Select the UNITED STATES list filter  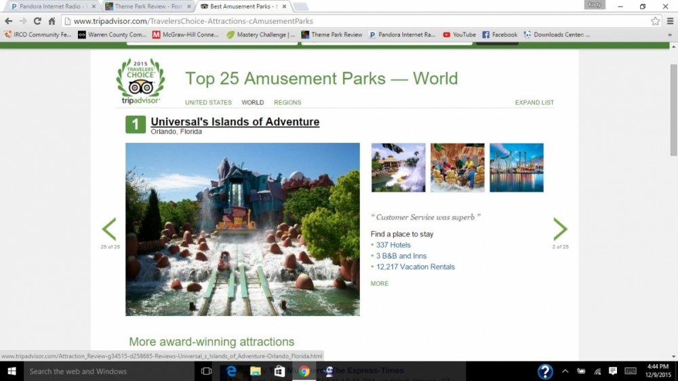[208, 102]
